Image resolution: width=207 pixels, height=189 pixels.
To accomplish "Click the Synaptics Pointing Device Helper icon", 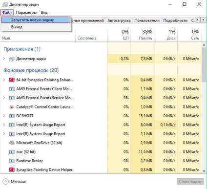I will point(12,170).
